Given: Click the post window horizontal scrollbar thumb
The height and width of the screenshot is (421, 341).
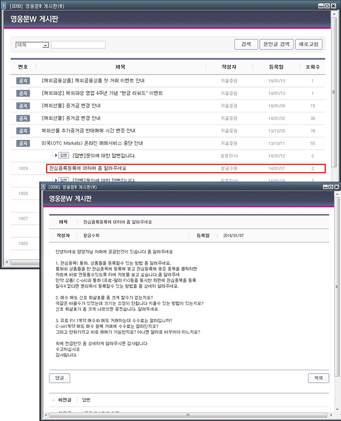Looking at the screenshot, I should tap(188, 415).
